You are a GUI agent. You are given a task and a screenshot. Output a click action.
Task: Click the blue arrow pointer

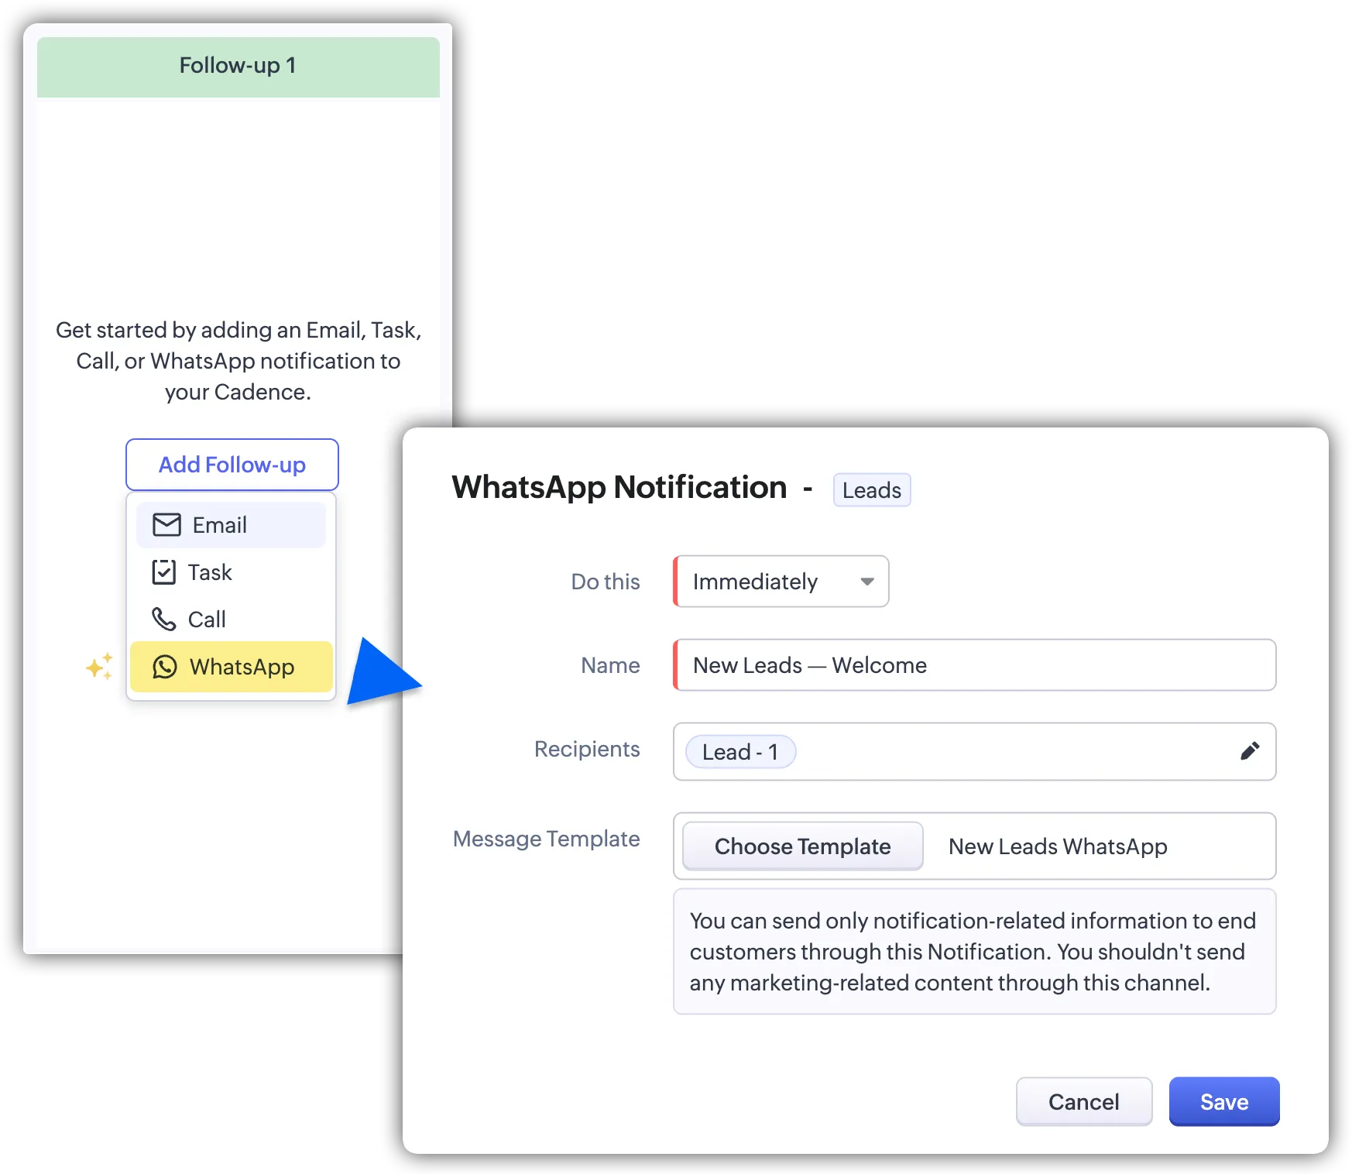coord(381,674)
